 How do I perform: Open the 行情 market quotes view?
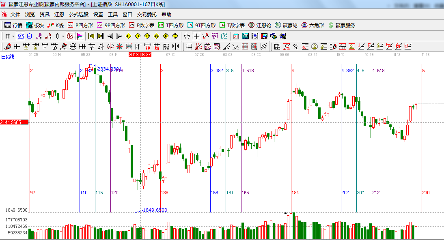(x=13, y=25)
